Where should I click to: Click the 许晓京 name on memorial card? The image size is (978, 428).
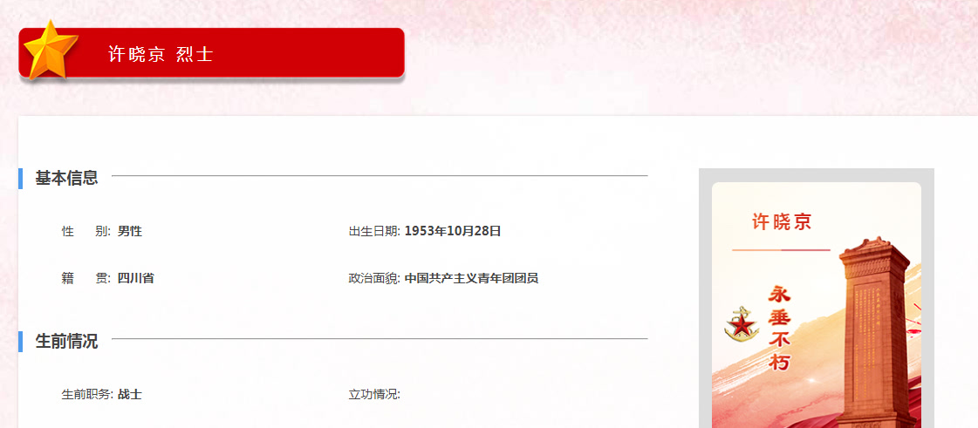tap(782, 221)
